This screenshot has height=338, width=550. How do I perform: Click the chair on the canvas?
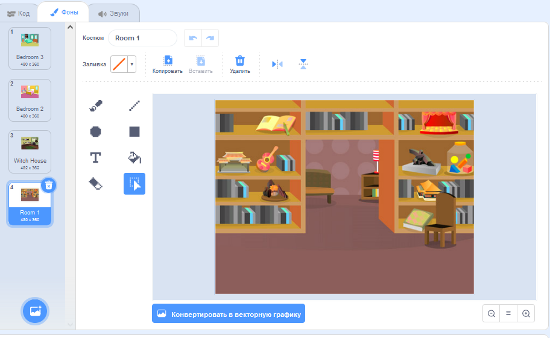pos(441,220)
